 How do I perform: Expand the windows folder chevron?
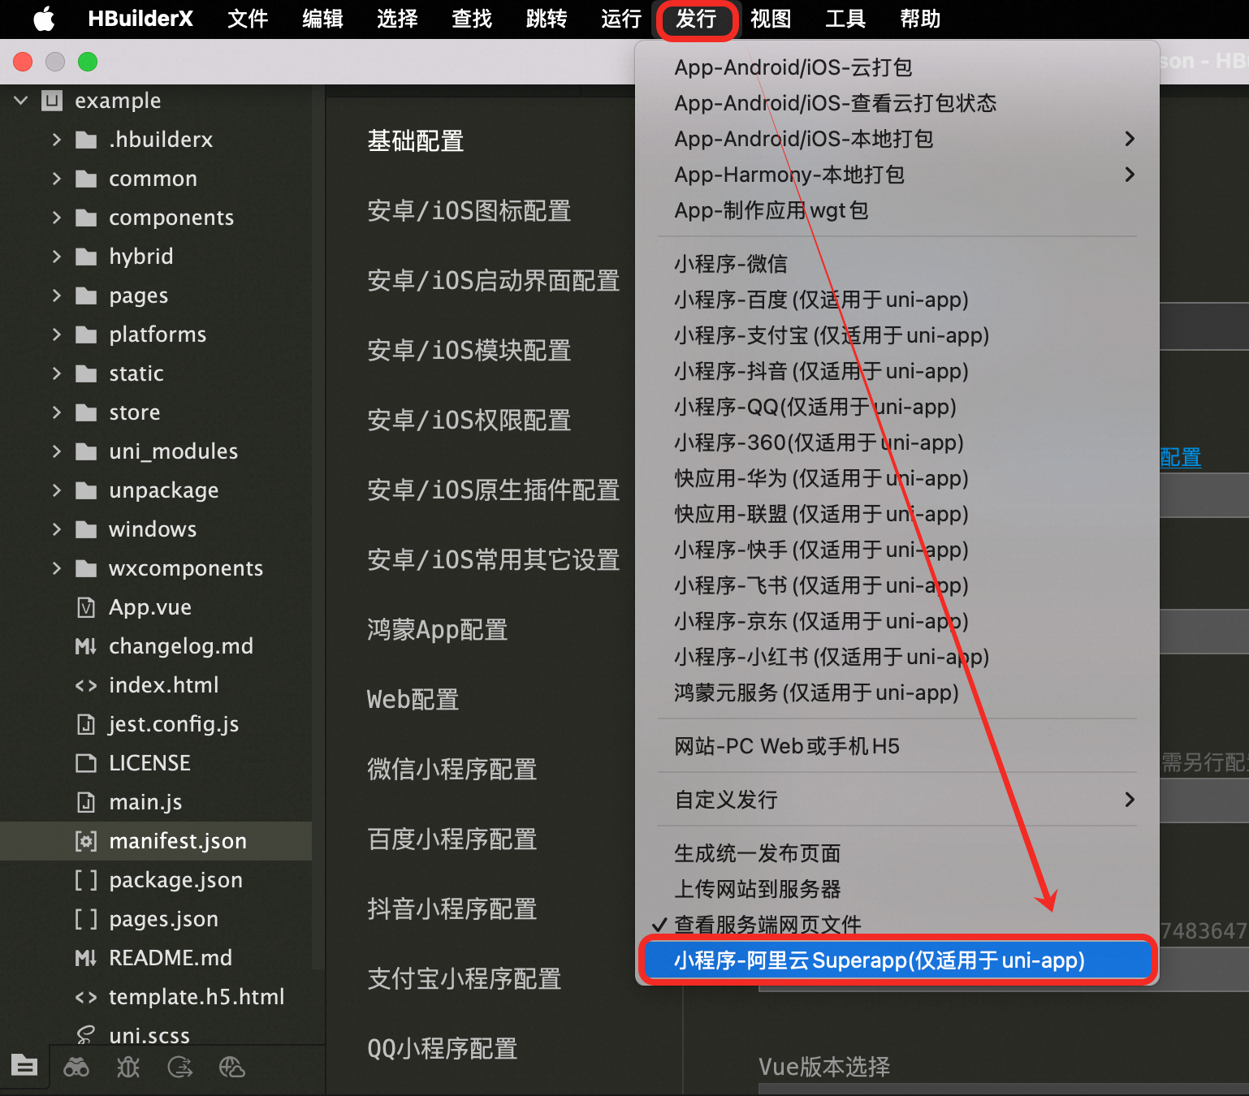pyautogui.click(x=57, y=529)
